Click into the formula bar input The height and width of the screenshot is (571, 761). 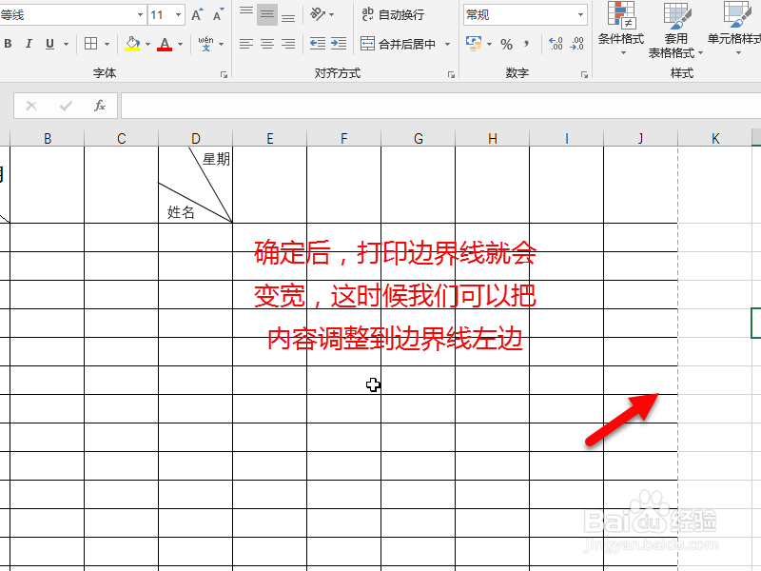point(440,106)
